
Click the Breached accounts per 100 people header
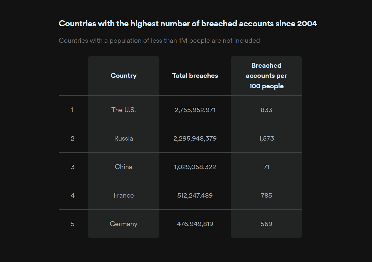(266, 76)
